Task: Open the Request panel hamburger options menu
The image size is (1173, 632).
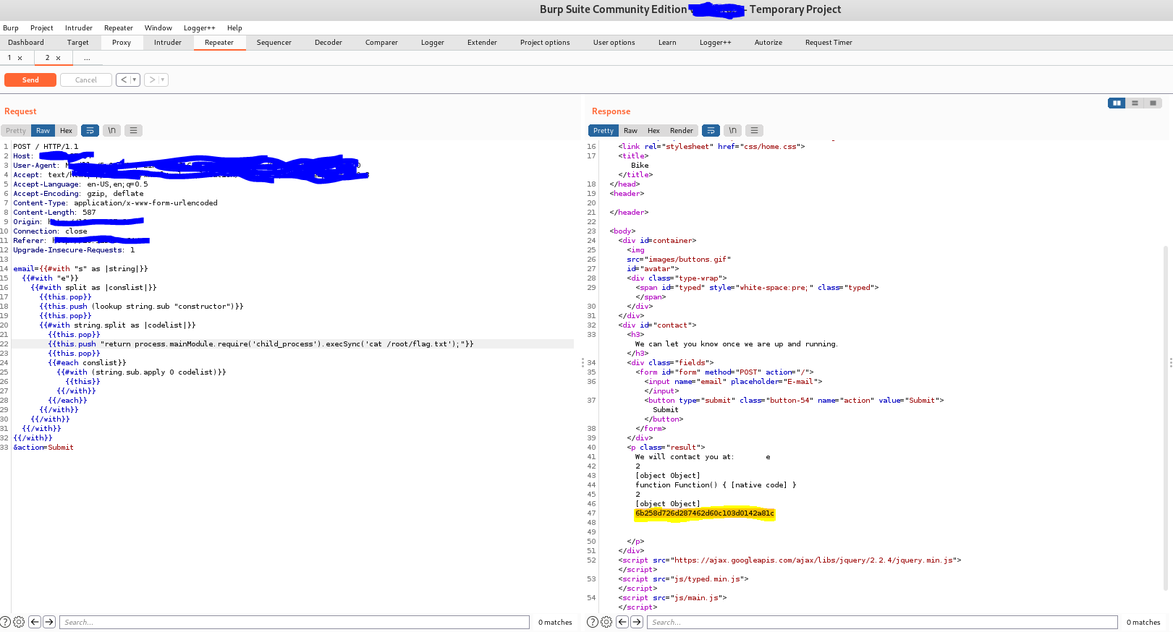Action: coord(133,131)
